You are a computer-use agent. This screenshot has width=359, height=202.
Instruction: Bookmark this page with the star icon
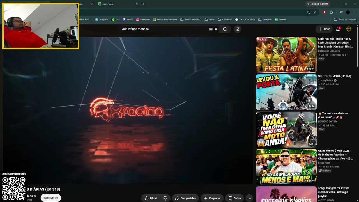pyautogui.click(x=315, y=12)
